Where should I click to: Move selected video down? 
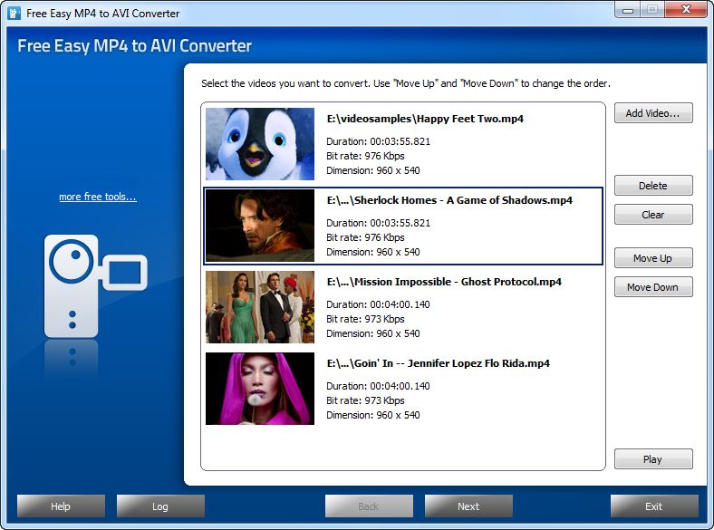pos(653,287)
